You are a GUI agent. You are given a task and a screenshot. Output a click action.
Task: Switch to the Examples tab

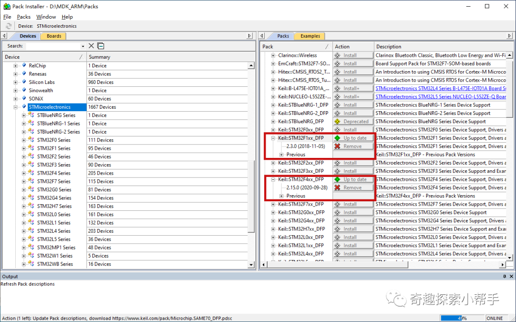coord(310,36)
